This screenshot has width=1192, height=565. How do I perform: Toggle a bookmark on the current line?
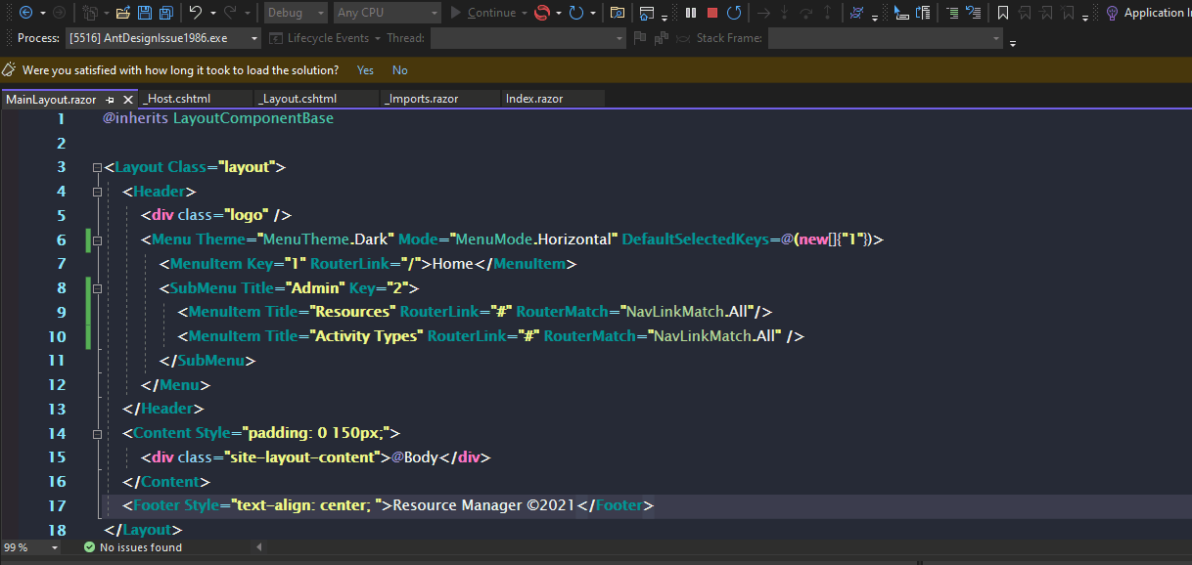(x=1003, y=13)
